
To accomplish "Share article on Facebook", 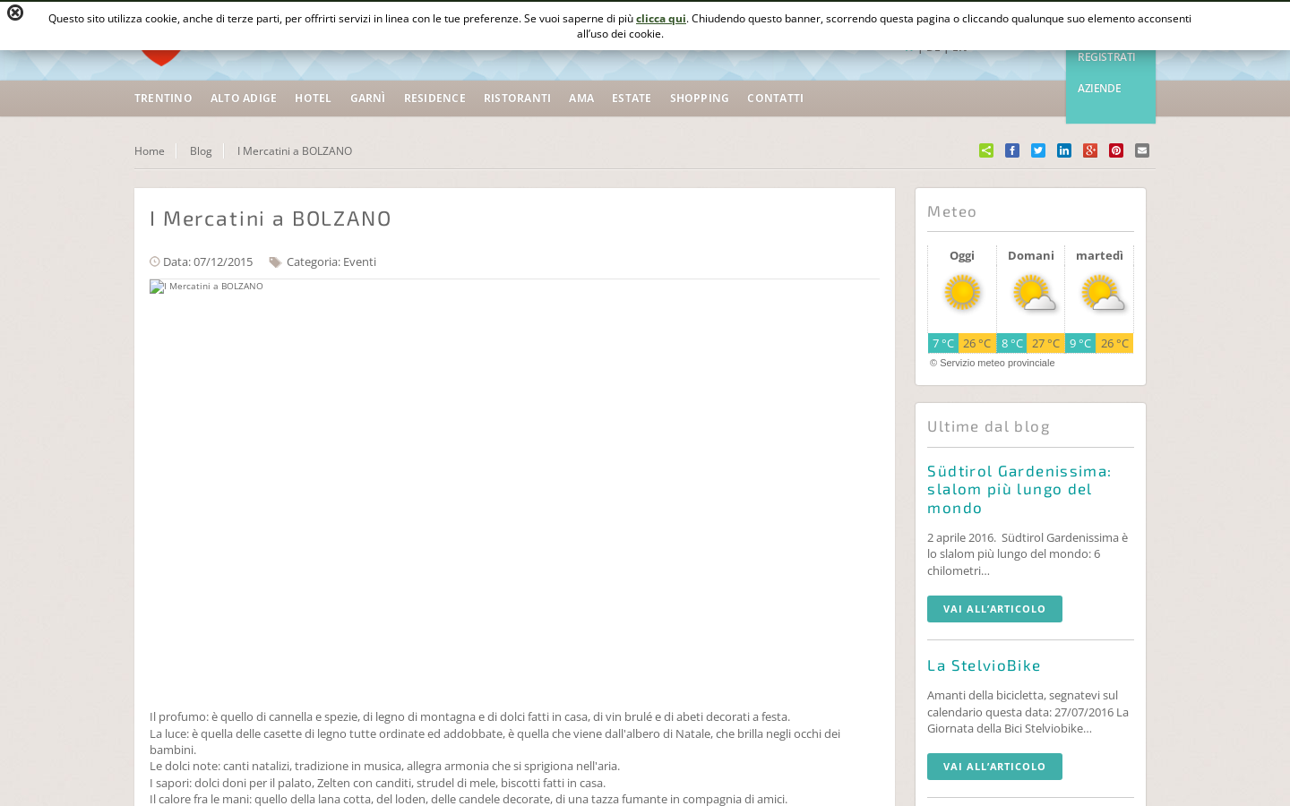I will pyautogui.click(x=1012, y=150).
